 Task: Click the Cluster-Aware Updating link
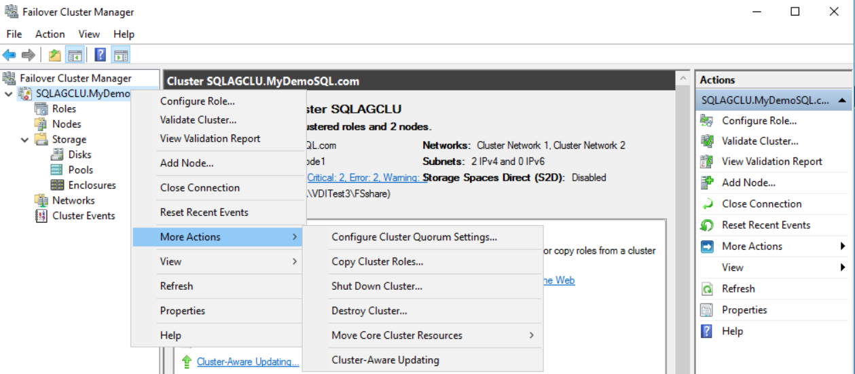(x=247, y=362)
